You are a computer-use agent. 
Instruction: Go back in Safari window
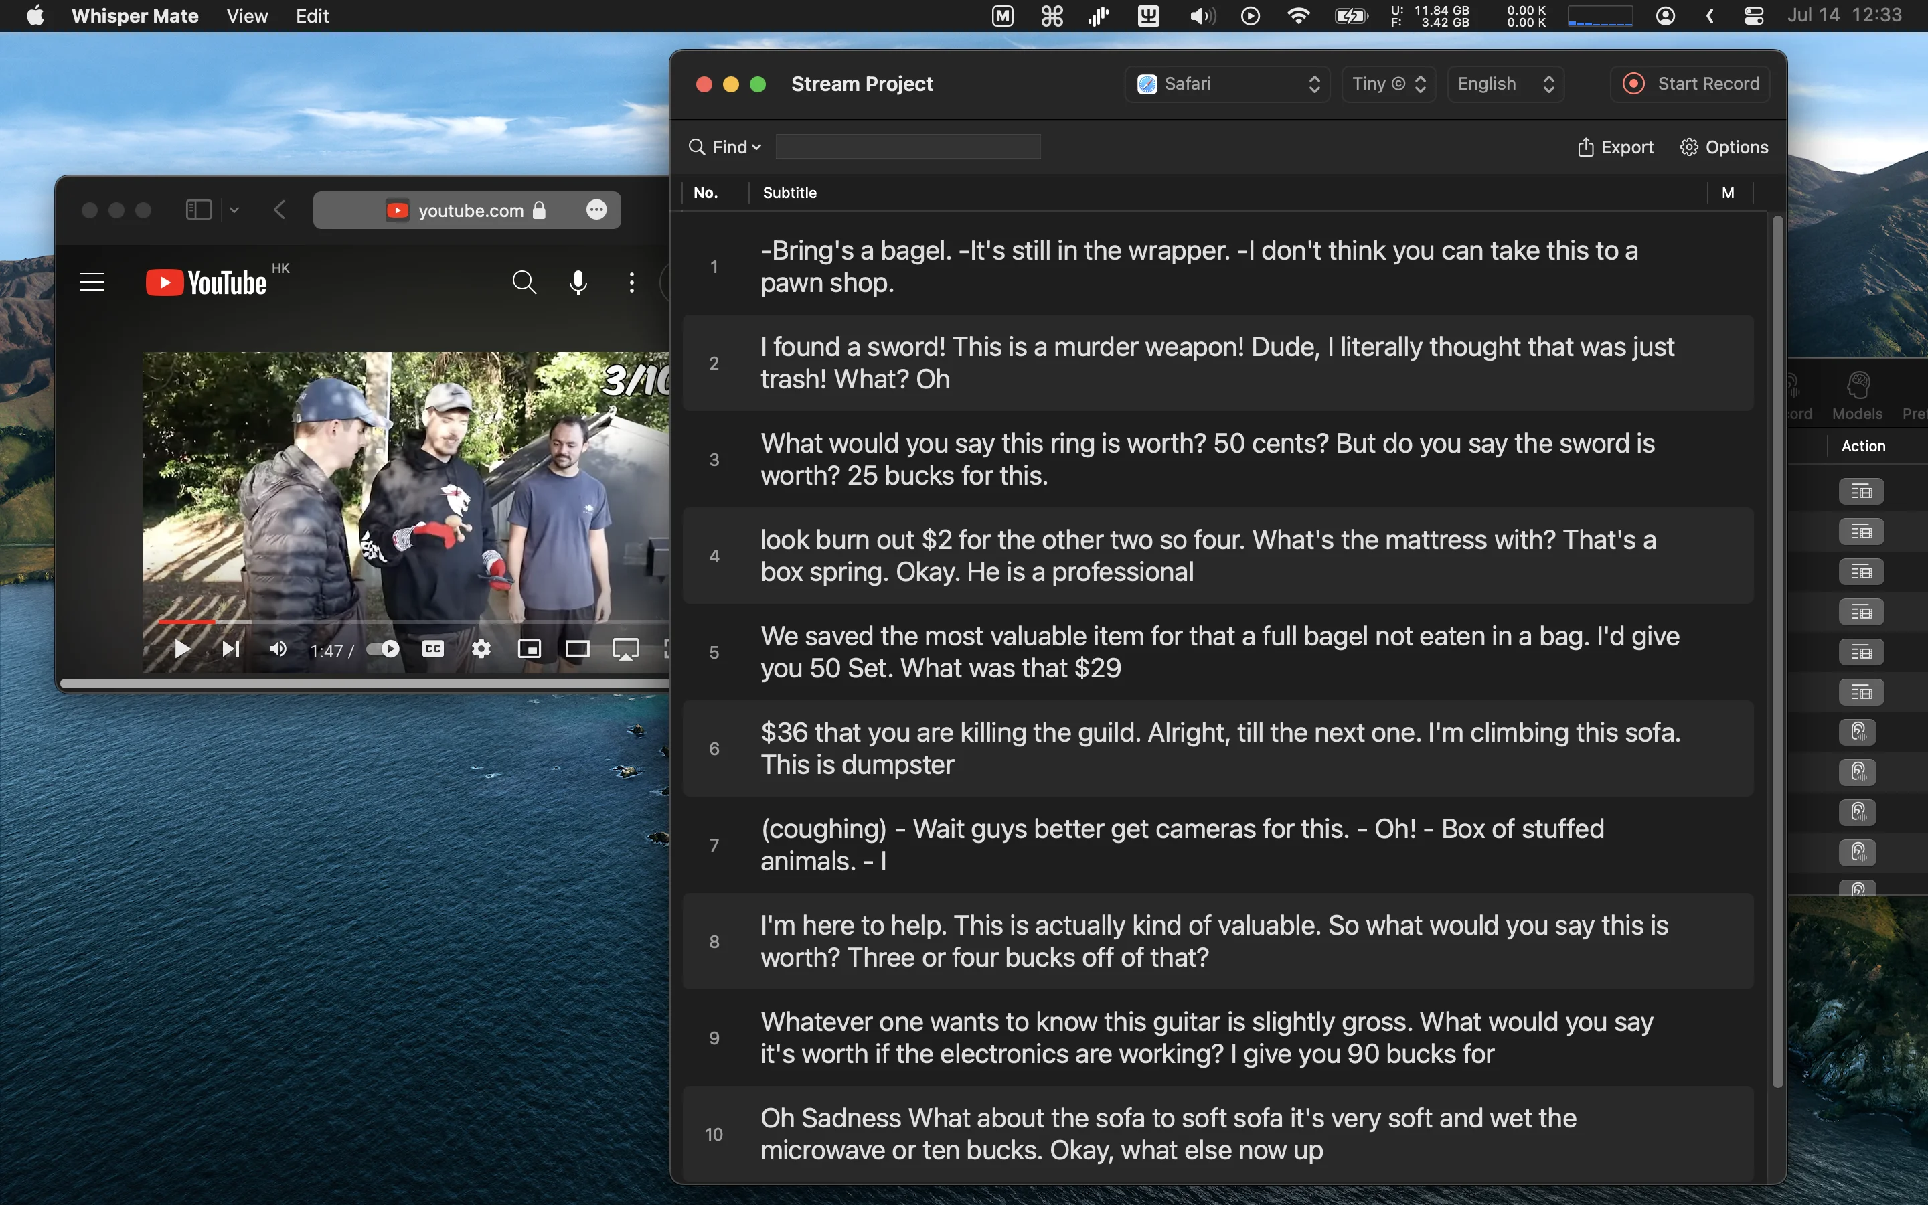click(x=280, y=210)
